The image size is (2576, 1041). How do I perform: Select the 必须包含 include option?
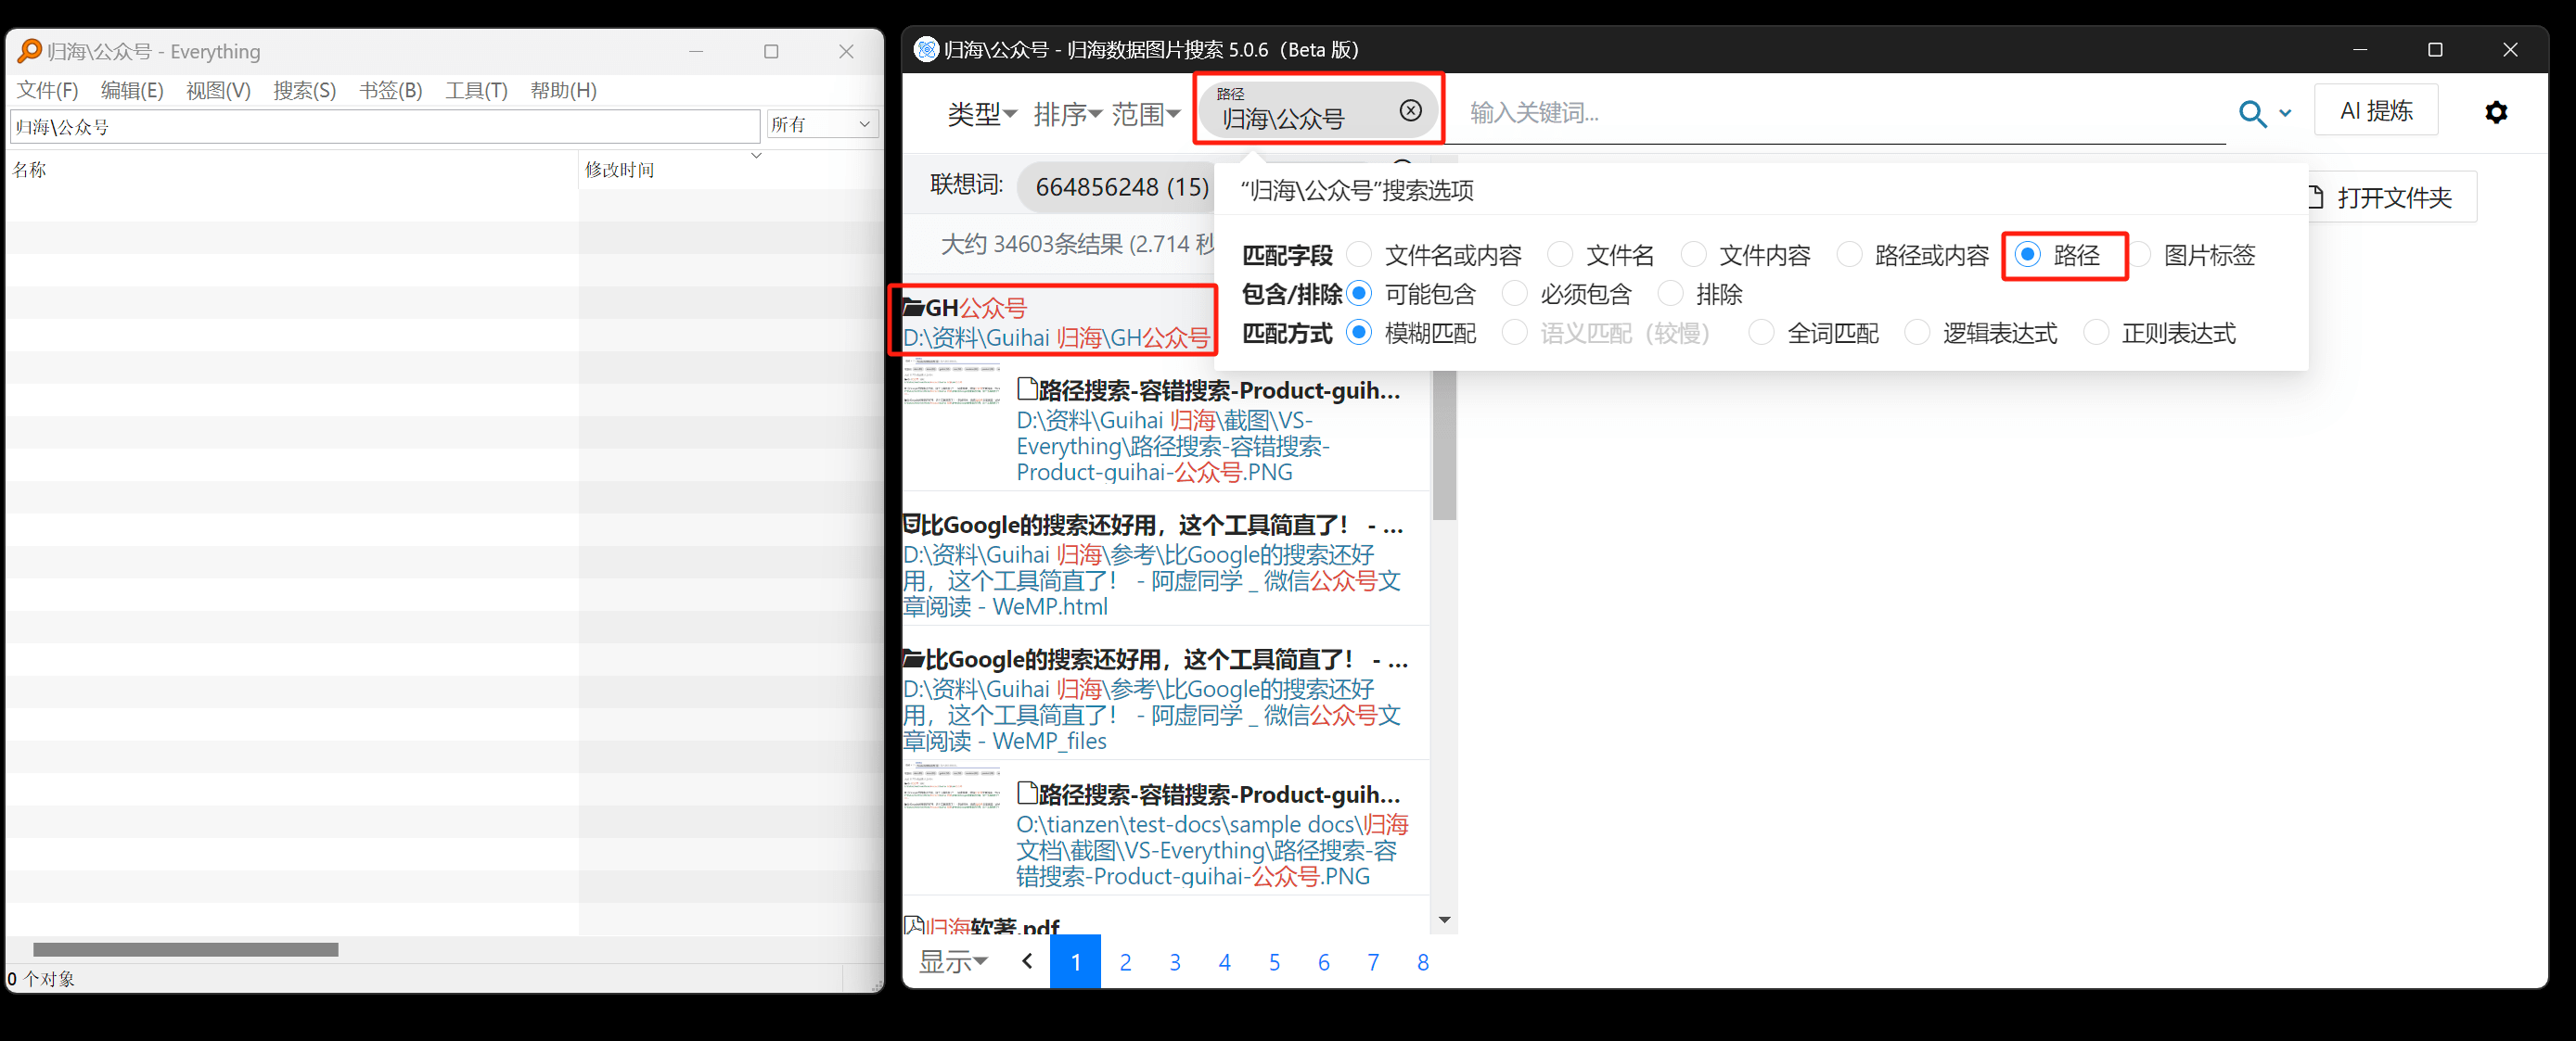pyautogui.click(x=1514, y=293)
